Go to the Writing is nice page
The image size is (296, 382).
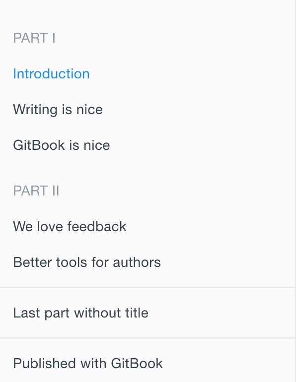coord(58,109)
